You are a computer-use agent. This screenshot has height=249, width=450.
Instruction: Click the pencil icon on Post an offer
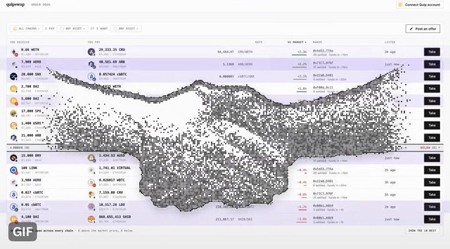[411, 28]
